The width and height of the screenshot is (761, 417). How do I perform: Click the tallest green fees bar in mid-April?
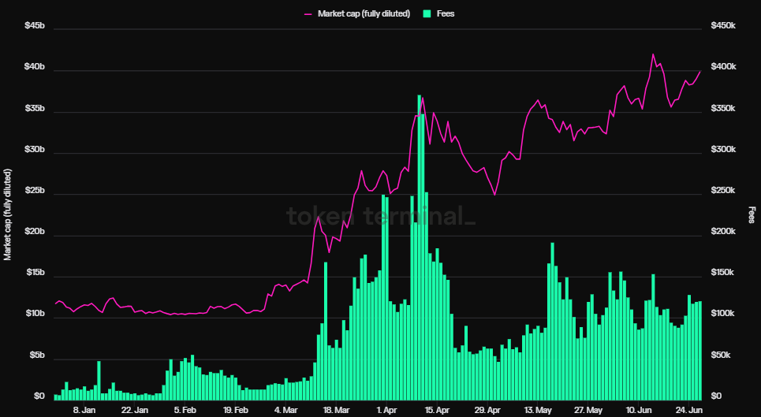419,246
